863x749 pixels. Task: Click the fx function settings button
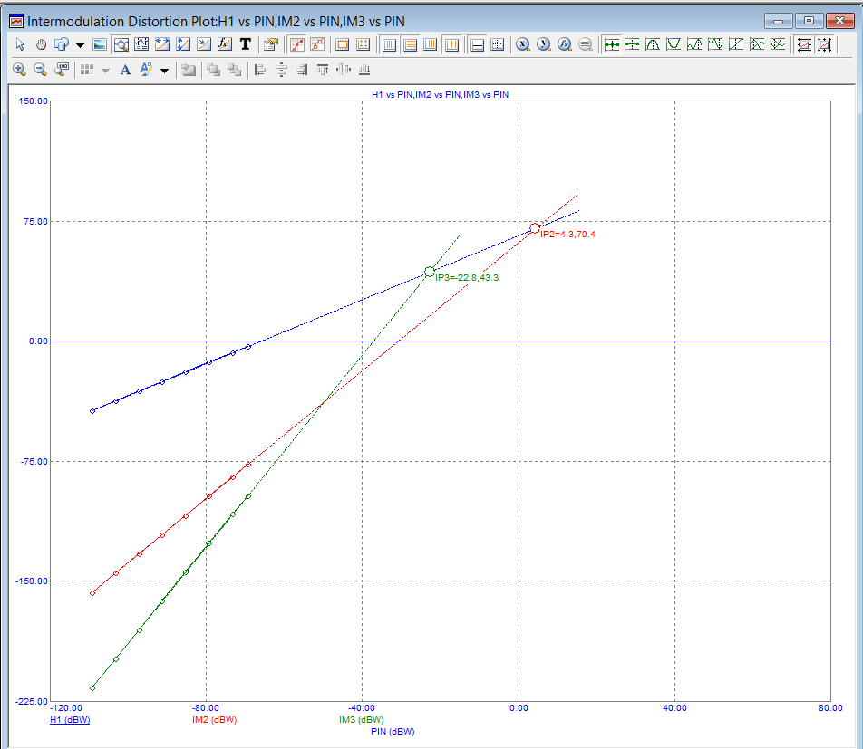pos(565,44)
